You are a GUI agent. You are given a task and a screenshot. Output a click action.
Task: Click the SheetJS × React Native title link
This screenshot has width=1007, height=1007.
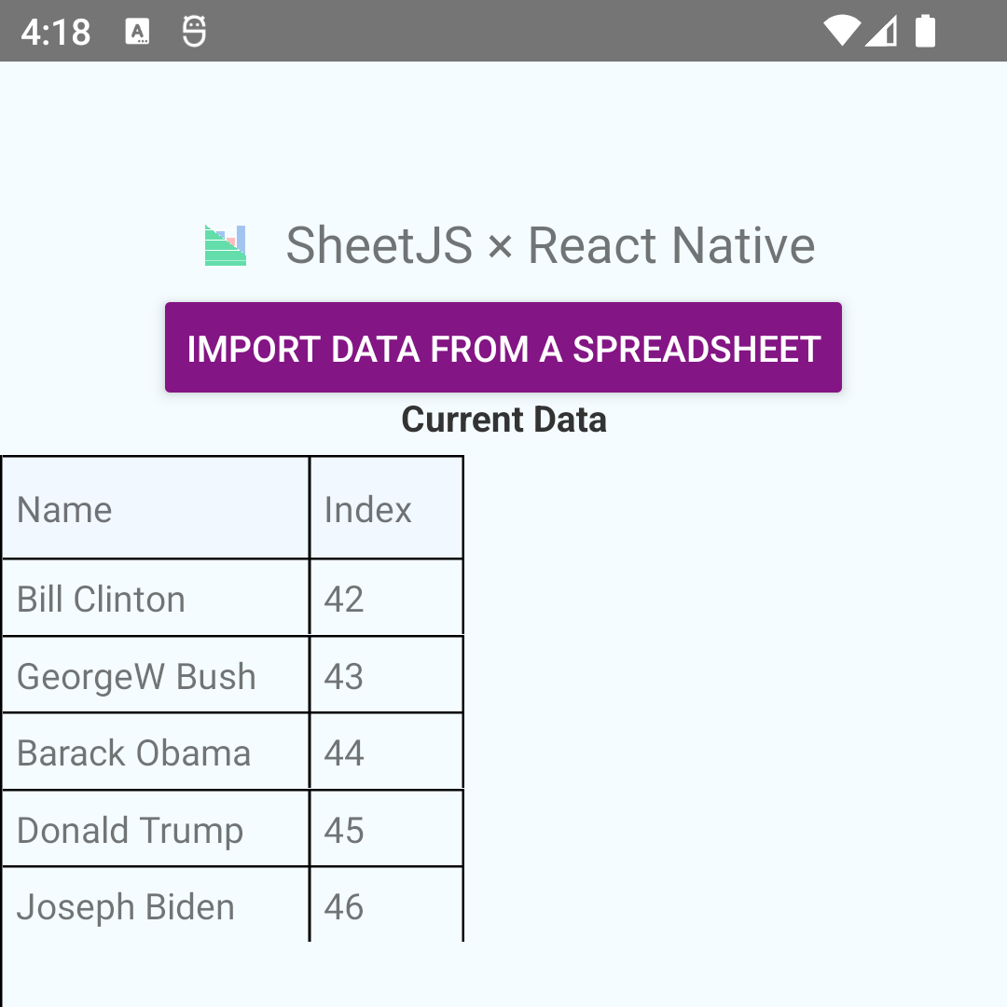pyautogui.click(x=550, y=245)
